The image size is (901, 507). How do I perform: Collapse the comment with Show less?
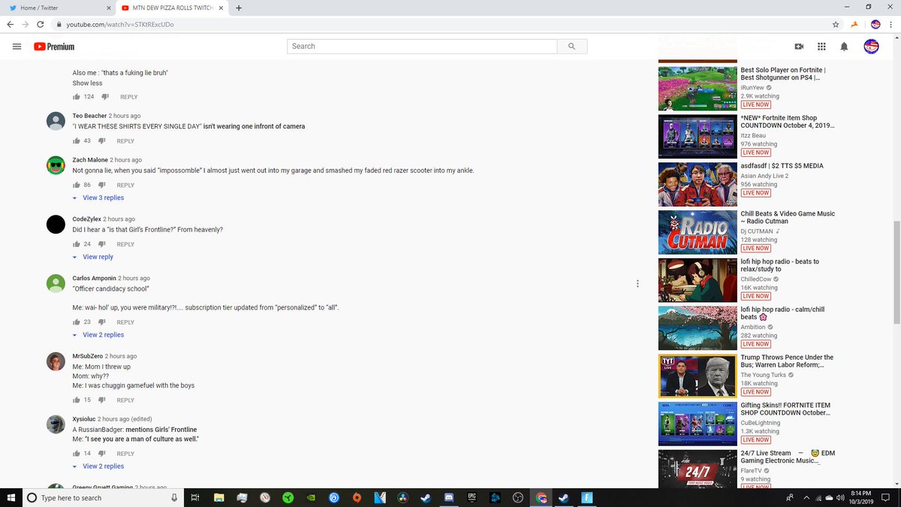(x=87, y=83)
